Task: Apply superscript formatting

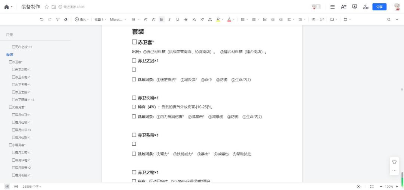Action: pyautogui.click(x=202, y=19)
